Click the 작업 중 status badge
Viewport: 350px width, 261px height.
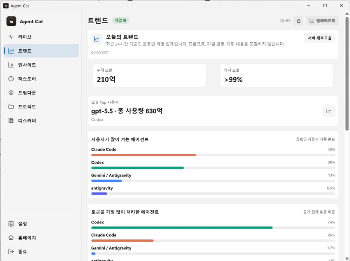coord(120,20)
